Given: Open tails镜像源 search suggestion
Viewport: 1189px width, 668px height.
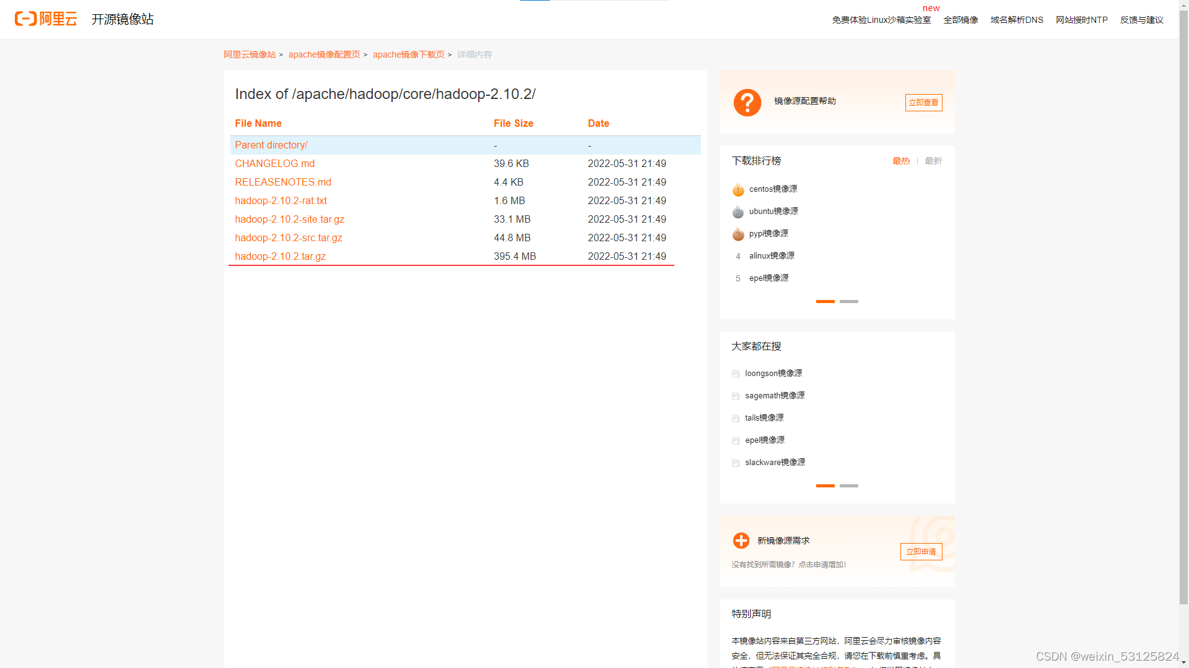Looking at the screenshot, I should point(764,418).
